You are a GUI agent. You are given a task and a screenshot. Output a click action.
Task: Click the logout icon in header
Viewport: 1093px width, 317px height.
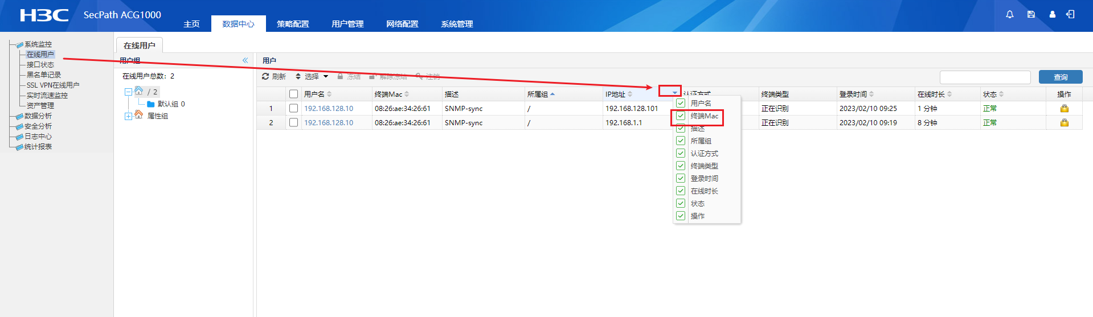coord(1070,15)
